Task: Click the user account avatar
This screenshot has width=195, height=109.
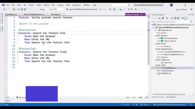Action: click(x=171, y=5)
